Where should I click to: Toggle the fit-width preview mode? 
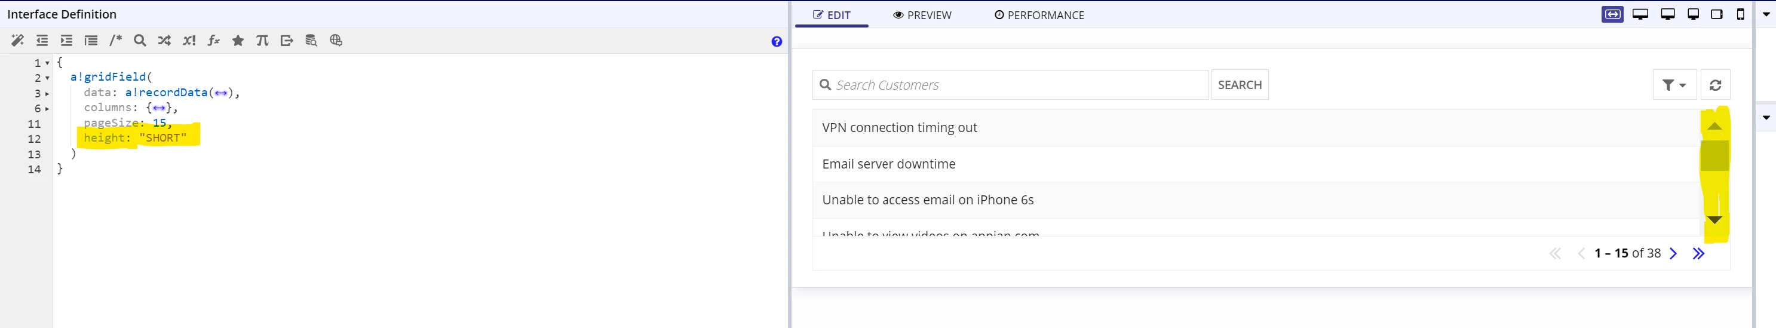1612,14
